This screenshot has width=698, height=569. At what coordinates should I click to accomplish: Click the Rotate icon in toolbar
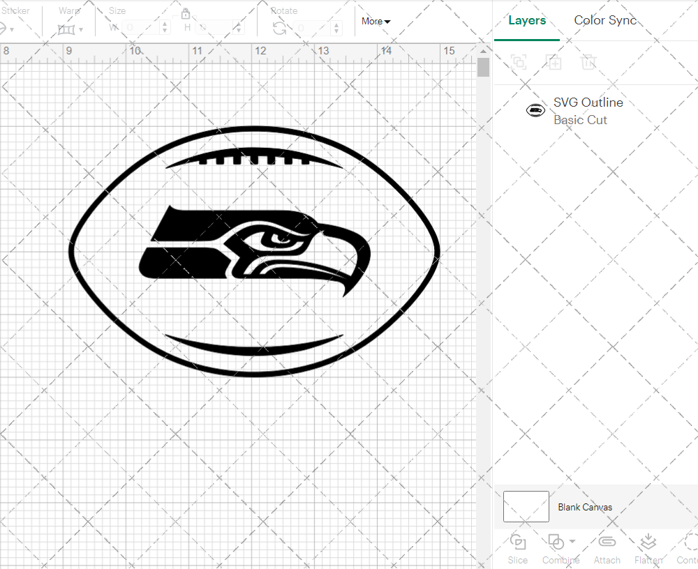pos(279,28)
